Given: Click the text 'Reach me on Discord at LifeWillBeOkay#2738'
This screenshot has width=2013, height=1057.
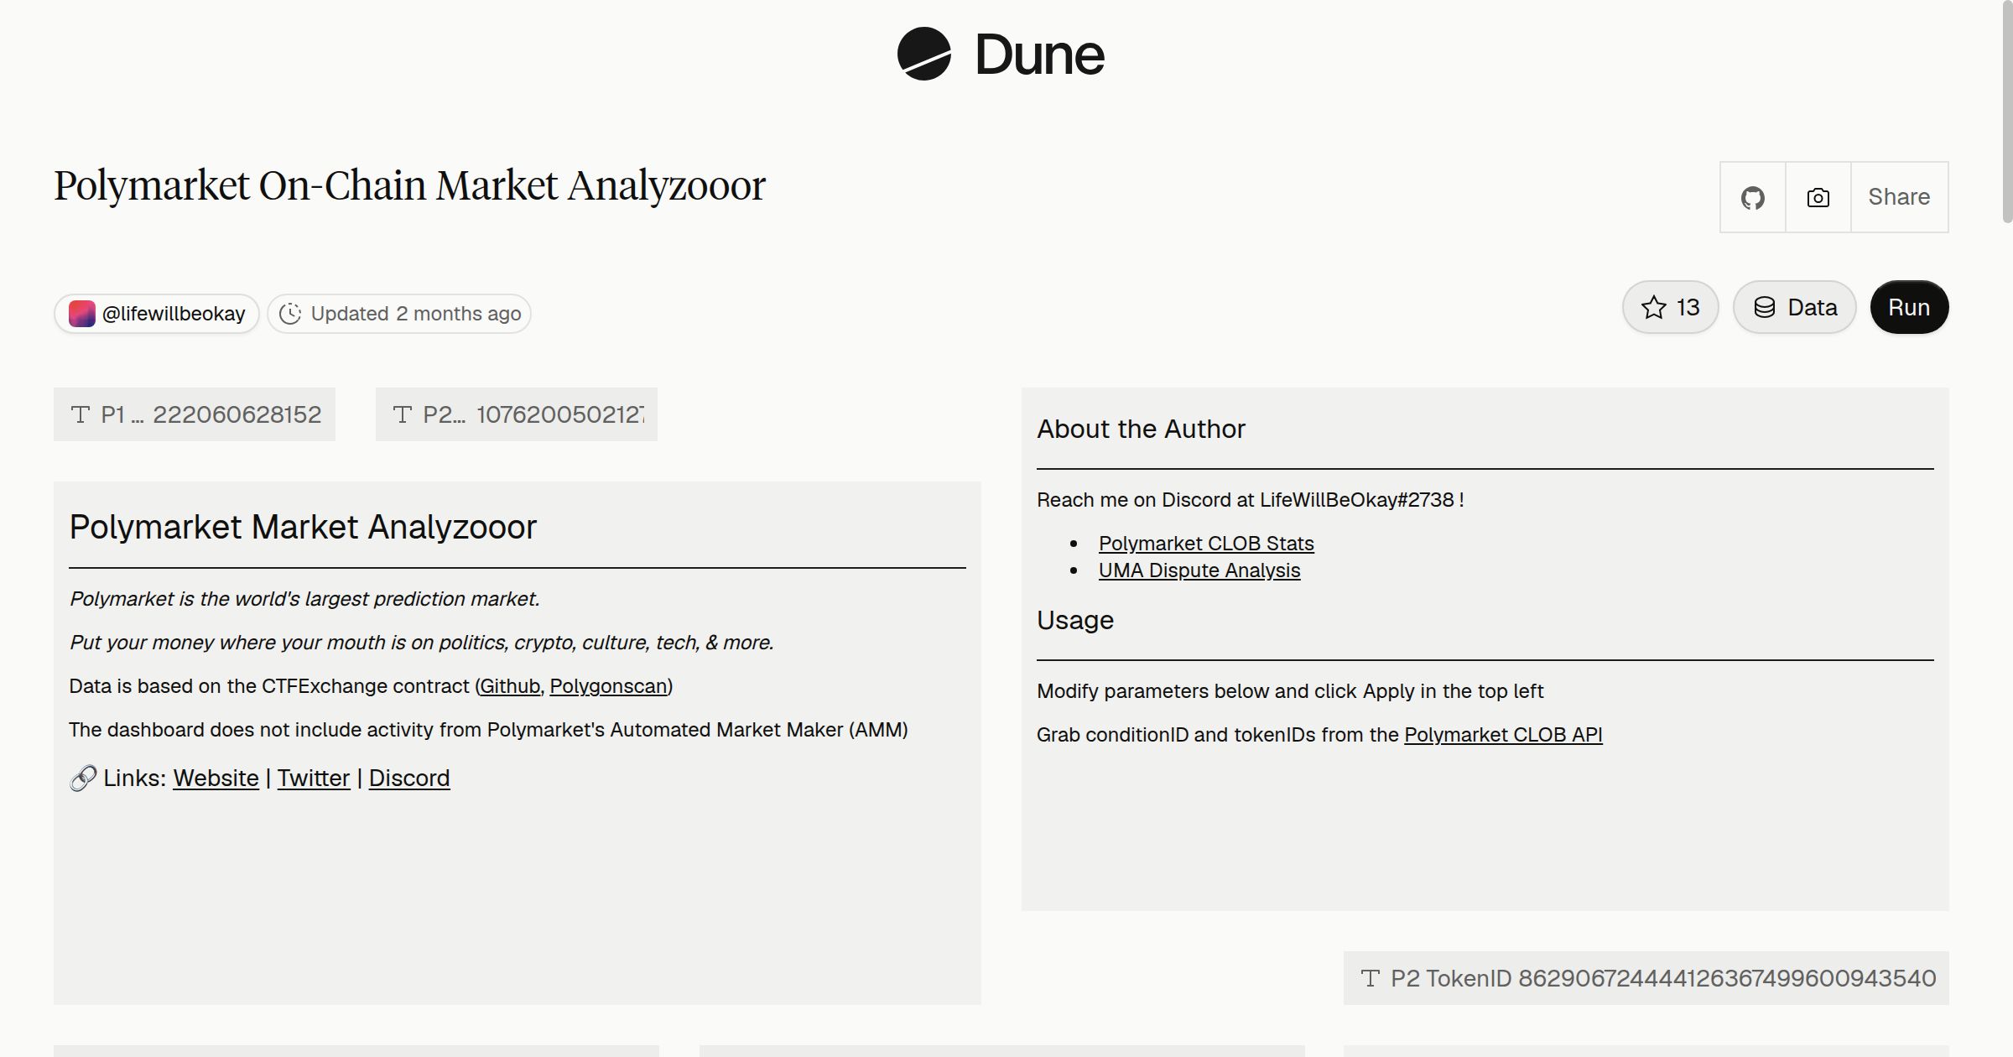Looking at the screenshot, I should pos(1246,500).
